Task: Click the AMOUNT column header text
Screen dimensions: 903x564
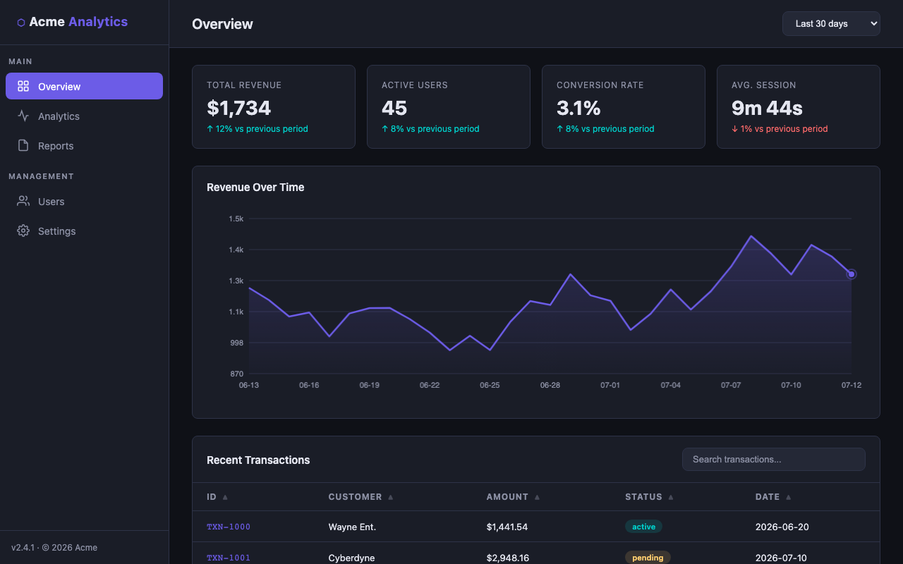Action: [507, 497]
